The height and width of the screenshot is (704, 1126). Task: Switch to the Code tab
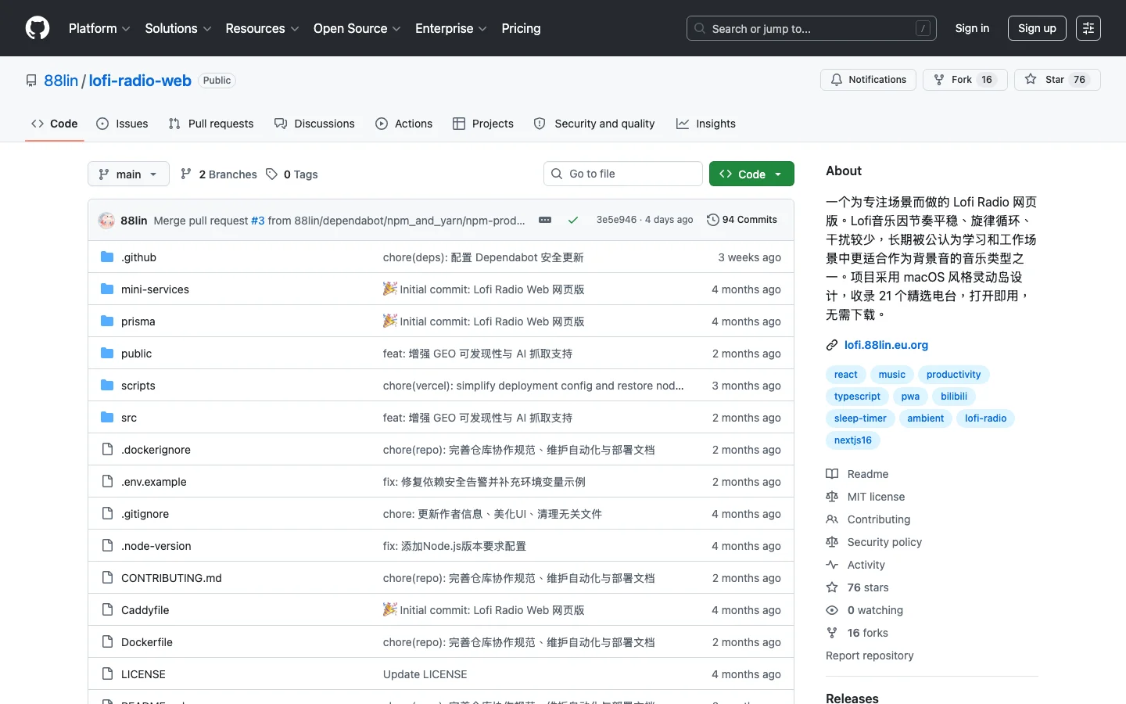tap(55, 124)
